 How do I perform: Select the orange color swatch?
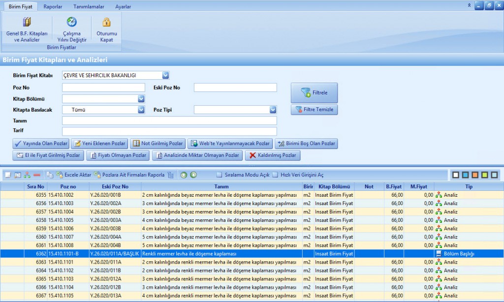coord(475,175)
